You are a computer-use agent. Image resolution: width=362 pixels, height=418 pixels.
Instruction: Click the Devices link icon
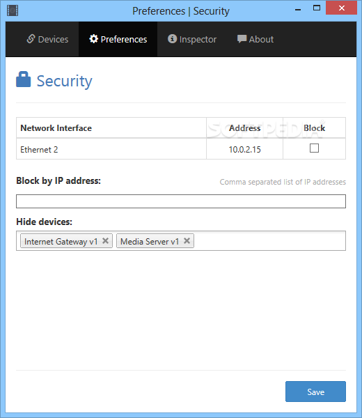tap(31, 39)
